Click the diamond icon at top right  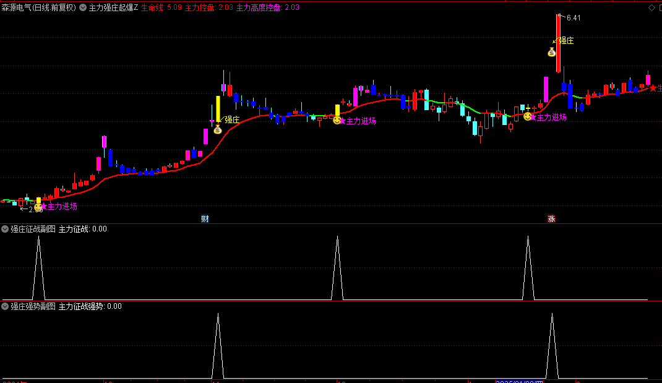651,7
